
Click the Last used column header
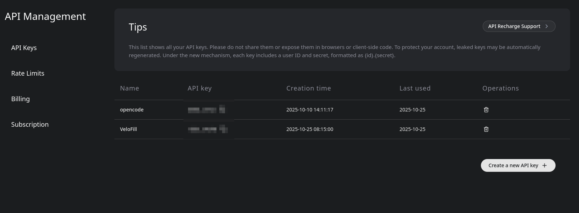(415, 88)
